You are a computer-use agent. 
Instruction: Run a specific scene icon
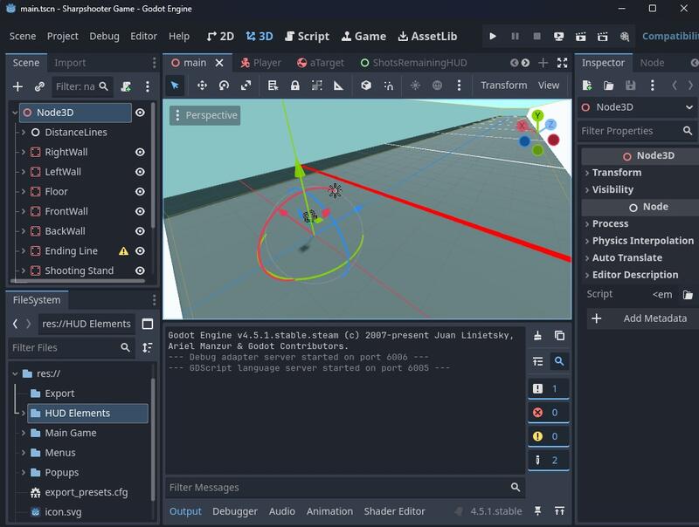point(602,36)
